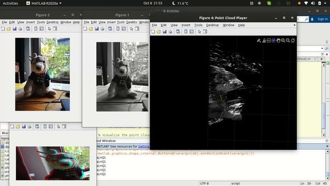The image size is (330, 186).
Task: Click the Sign In link in MATLAB
Action: (x=322, y=19)
